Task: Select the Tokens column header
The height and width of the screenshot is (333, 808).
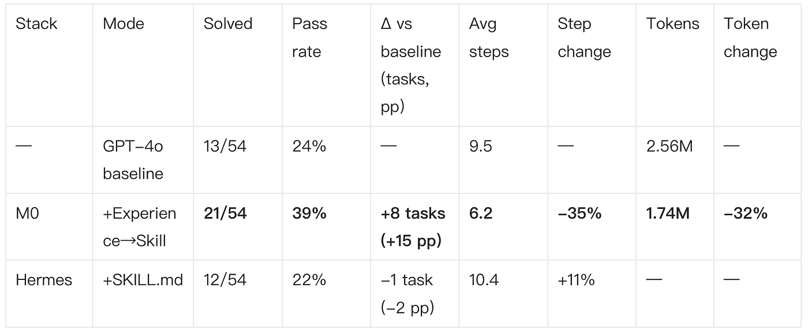Action: pos(672,24)
